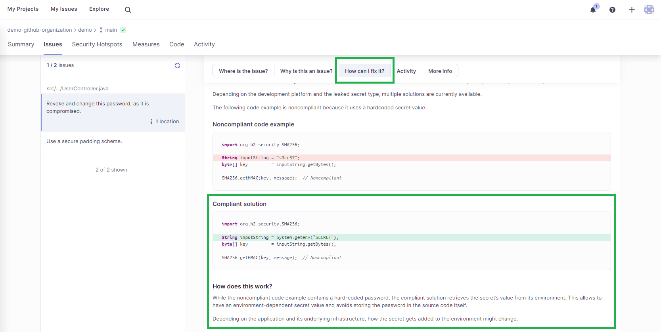Expand the 1 location indicator
The image size is (661, 332).
pyautogui.click(x=165, y=122)
